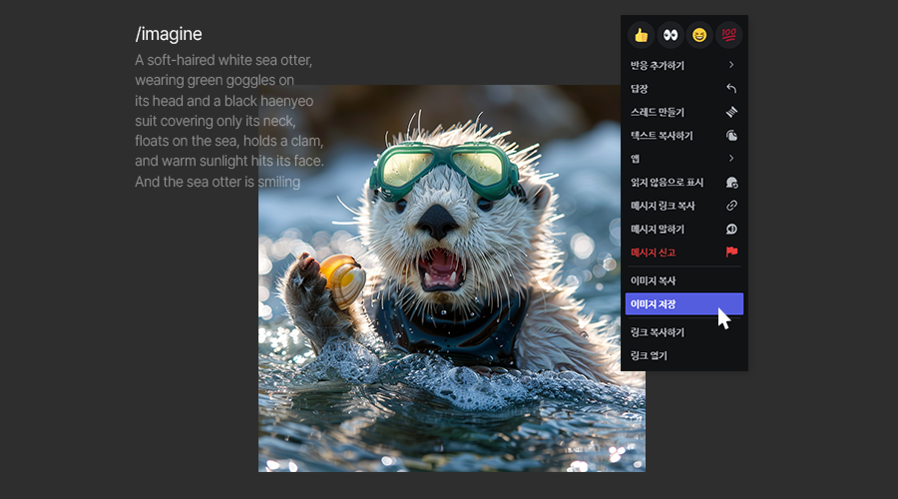Click the sea otter prompt description text
This screenshot has width=898, height=499.
pos(227,121)
